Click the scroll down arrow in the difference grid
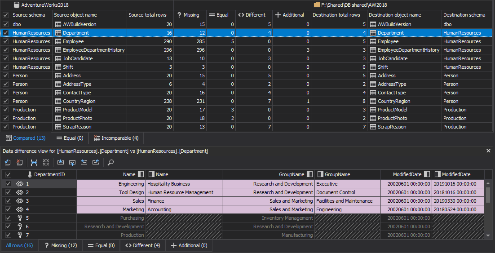 click(488, 235)
